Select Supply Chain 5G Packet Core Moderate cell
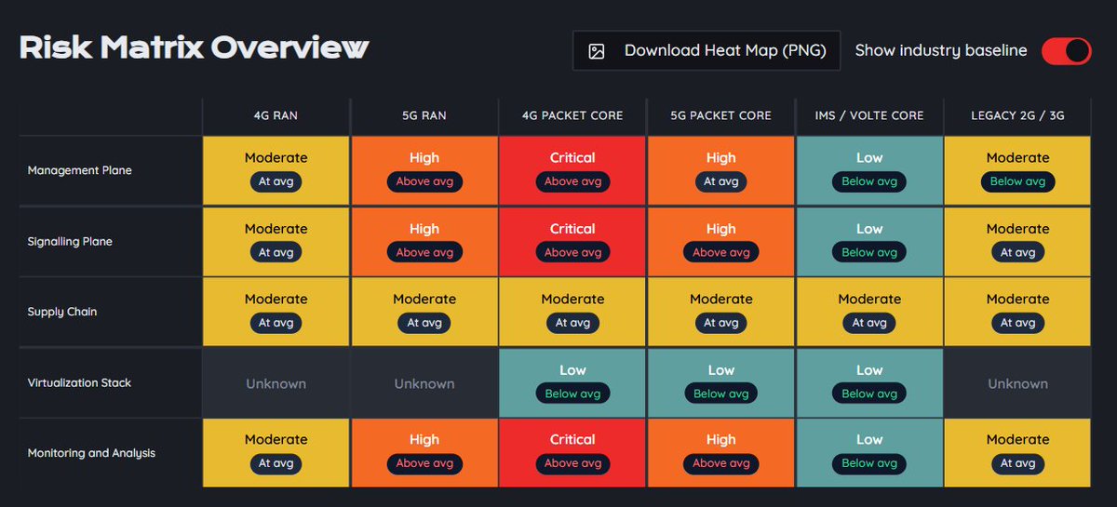The width and height of the screenshot is (1117, 507). point(721,312)
